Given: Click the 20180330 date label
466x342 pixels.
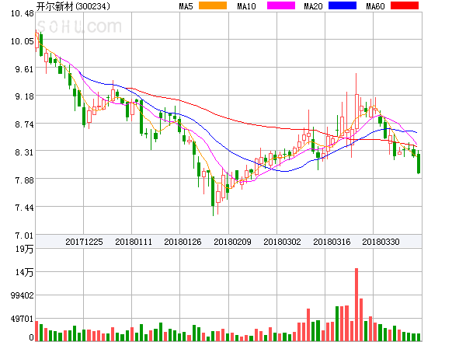Looking at the screenshot, I should point(381,242).
